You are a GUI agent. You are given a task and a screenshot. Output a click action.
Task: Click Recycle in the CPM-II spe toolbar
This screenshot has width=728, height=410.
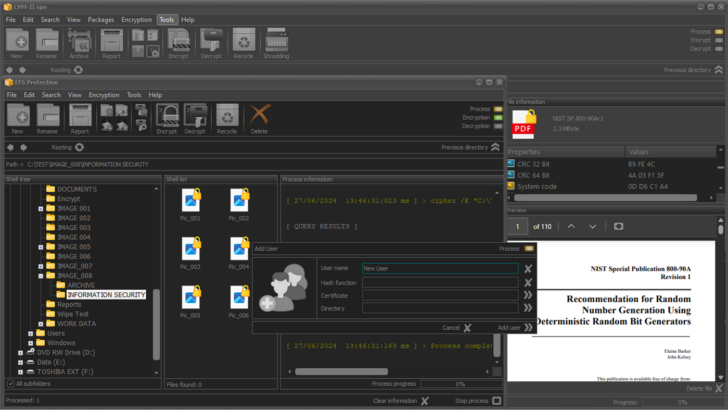244,43
